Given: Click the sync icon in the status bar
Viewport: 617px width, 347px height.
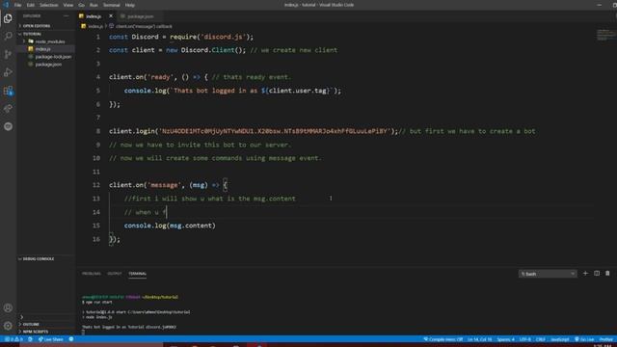Looking at the screenshot, I should [30, 339].
